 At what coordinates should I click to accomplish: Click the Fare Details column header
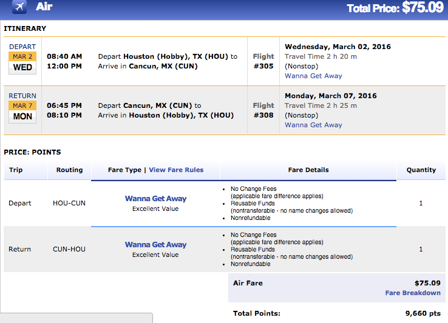308,170
